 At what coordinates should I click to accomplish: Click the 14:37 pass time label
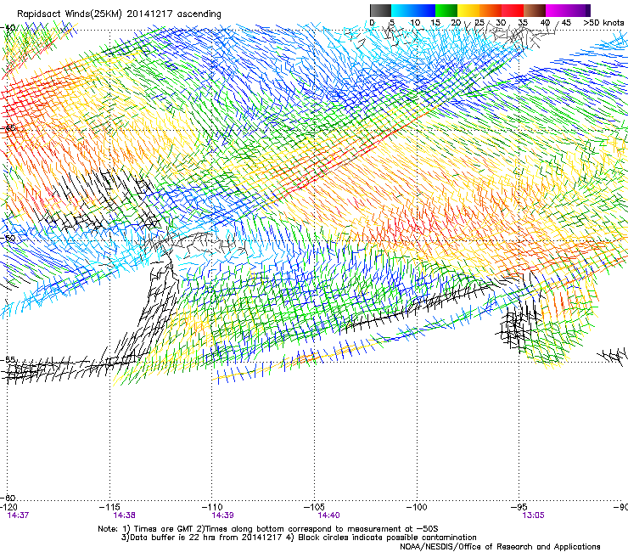point(18,515)
